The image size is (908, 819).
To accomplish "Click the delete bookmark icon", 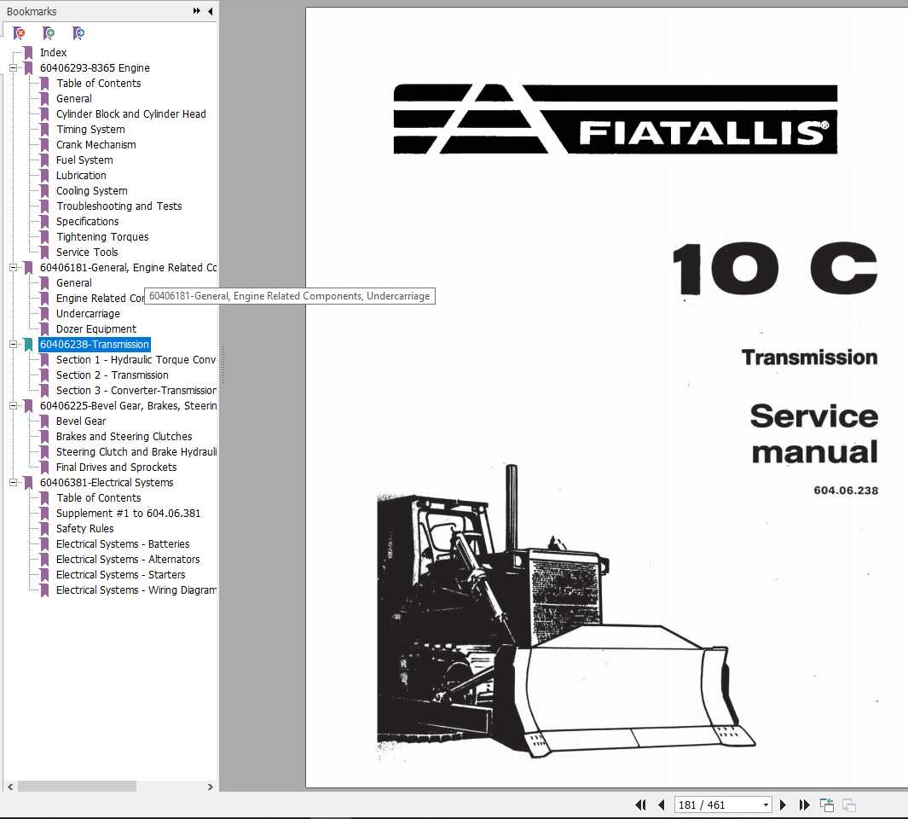I will (x=19, y=33).
